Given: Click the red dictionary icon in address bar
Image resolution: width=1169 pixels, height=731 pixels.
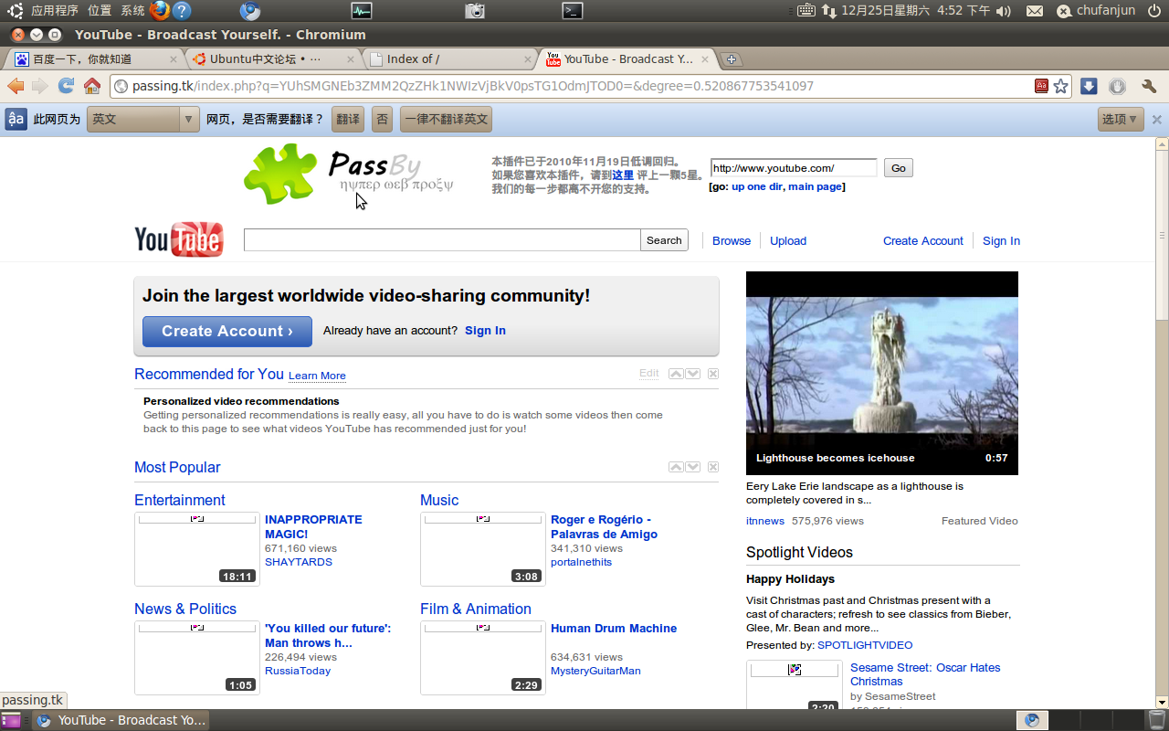Looking at the screenshot, I should click(x=1041, y=86).
